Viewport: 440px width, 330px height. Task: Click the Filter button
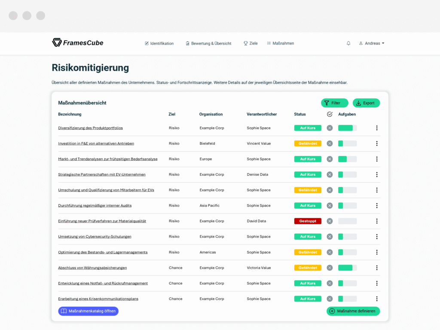pyautogui.click(x=334, y=103)
